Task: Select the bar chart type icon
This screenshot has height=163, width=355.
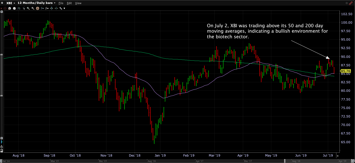Action: point(19,8)
